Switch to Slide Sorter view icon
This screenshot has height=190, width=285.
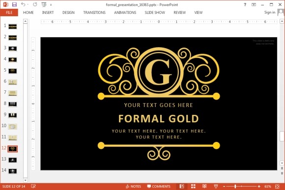[193, 187]
